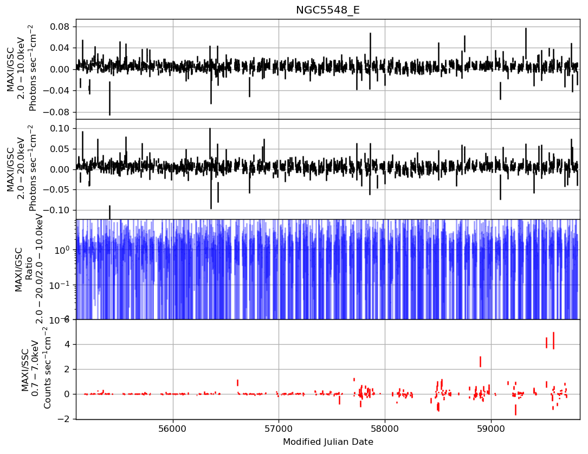Click the 0.10 tick in the second panel
Image resolution: width=588 pixels, height=454 pixels.
click(x=60, y=128)
